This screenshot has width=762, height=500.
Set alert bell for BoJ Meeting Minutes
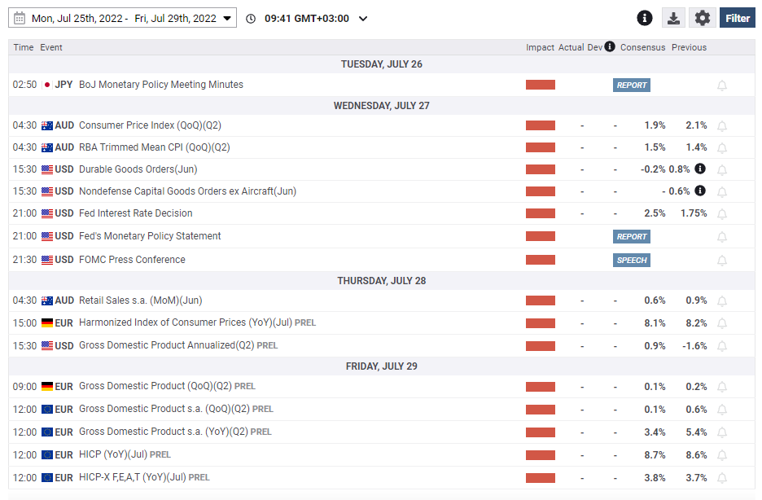pyautogui.click(x=722, y=86)
